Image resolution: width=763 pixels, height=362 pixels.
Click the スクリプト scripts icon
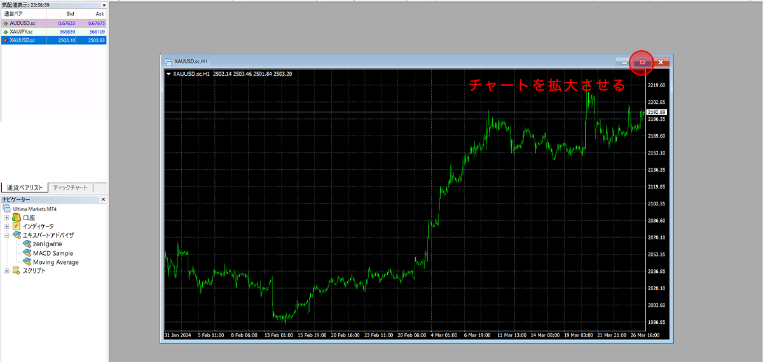point(17,271)
